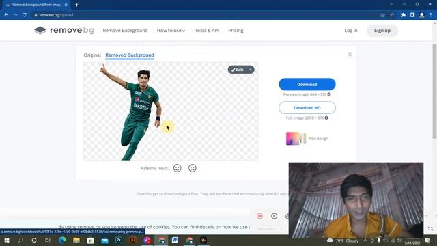Click the blue Download button

click(307, 84)
